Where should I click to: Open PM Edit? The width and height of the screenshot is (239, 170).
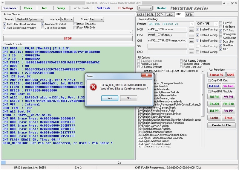pos(228,104)
